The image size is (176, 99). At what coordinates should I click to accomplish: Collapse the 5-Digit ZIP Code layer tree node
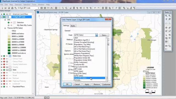pos(2,17)
